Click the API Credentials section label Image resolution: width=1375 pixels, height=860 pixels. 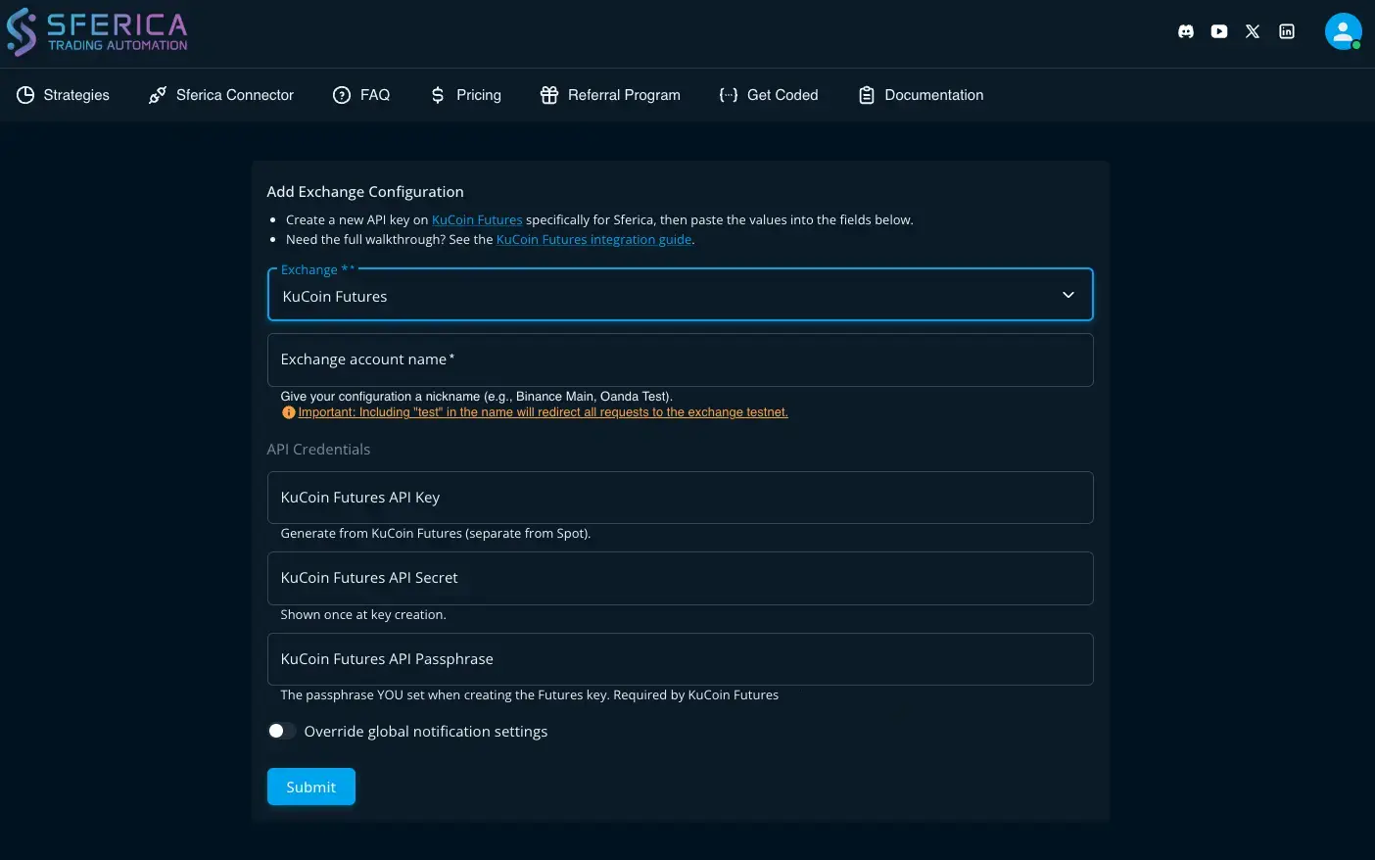pyautogui.click(x=318, y=450)
